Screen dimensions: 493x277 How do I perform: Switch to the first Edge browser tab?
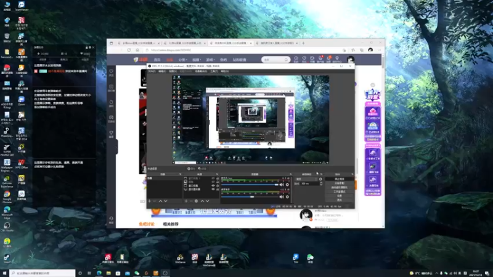[137, 43]
